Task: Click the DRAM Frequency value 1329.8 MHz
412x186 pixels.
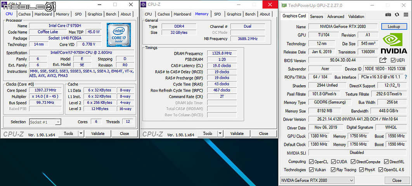Action: (x=222, y=53)
